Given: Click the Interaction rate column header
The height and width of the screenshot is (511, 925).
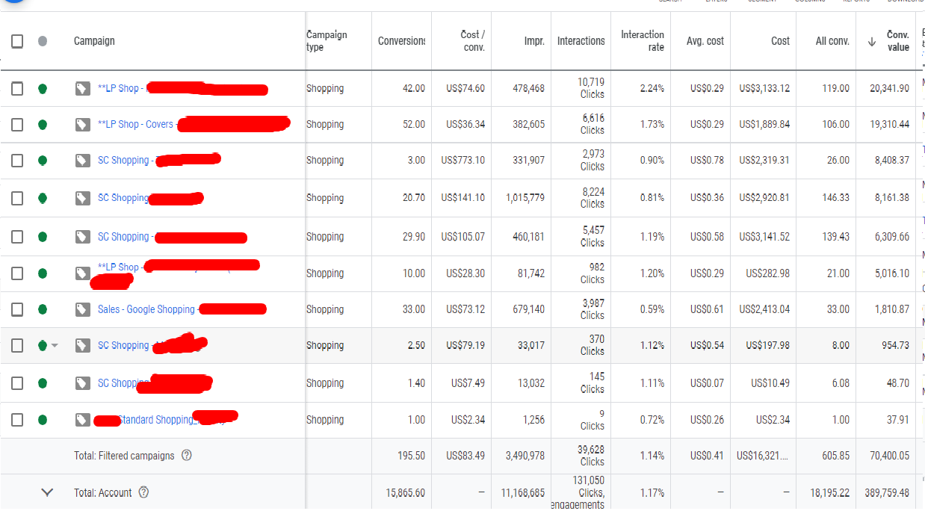Looking at the screenshot, I should (642, 40).
